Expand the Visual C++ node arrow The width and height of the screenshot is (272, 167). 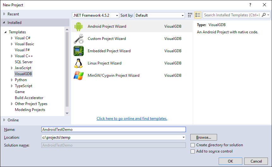pos(12,56)
